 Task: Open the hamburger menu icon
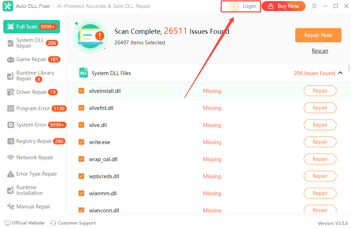pyautogui.click(x=314, y=6)
